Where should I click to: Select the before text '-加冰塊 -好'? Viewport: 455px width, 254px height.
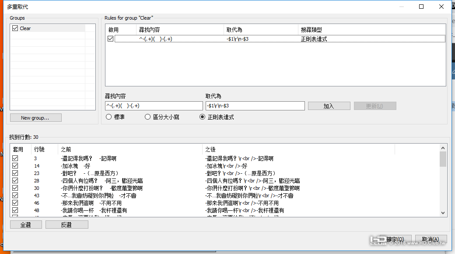(x=75, y=166)
